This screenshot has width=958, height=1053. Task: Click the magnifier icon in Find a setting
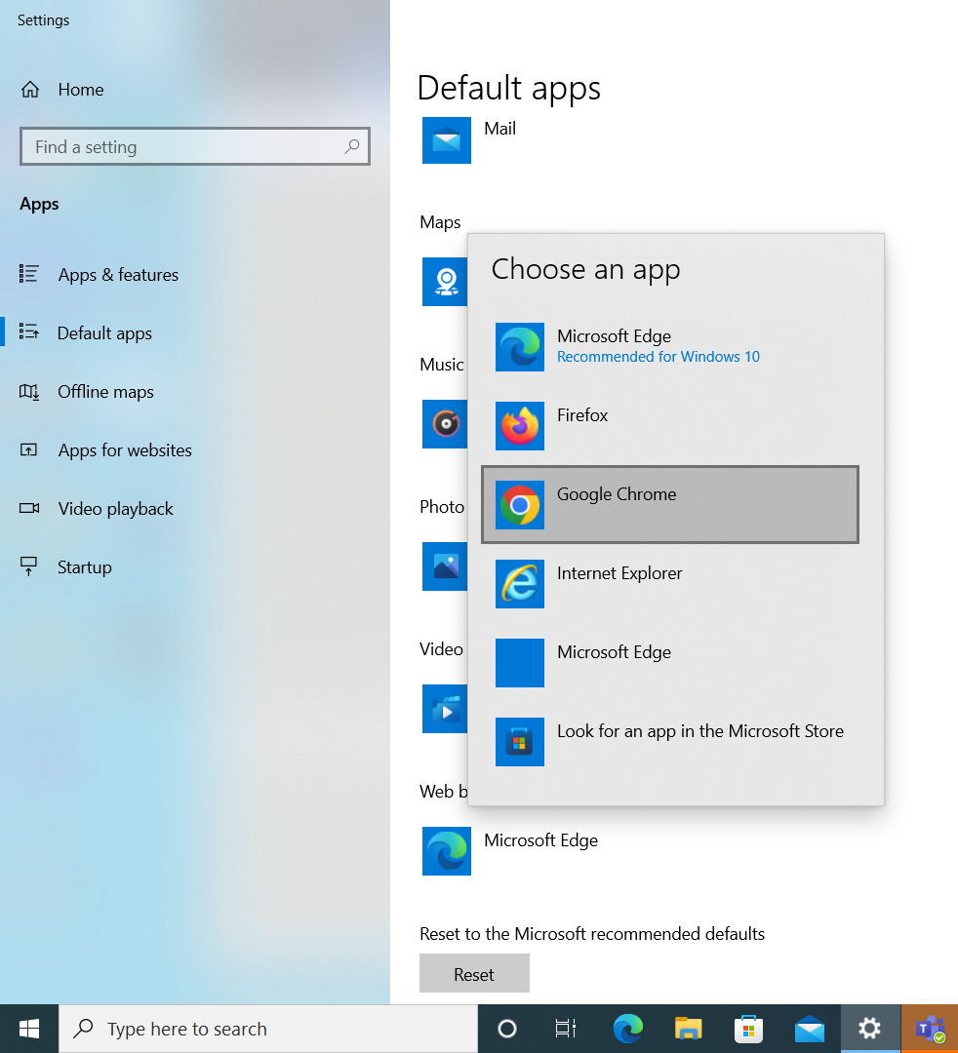click(x=352, y=146)
